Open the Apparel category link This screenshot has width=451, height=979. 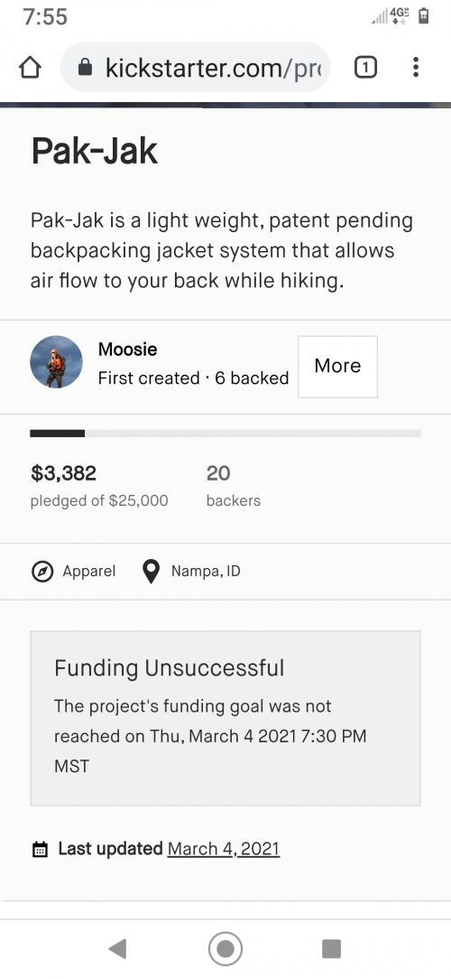[x=89, y=572]
